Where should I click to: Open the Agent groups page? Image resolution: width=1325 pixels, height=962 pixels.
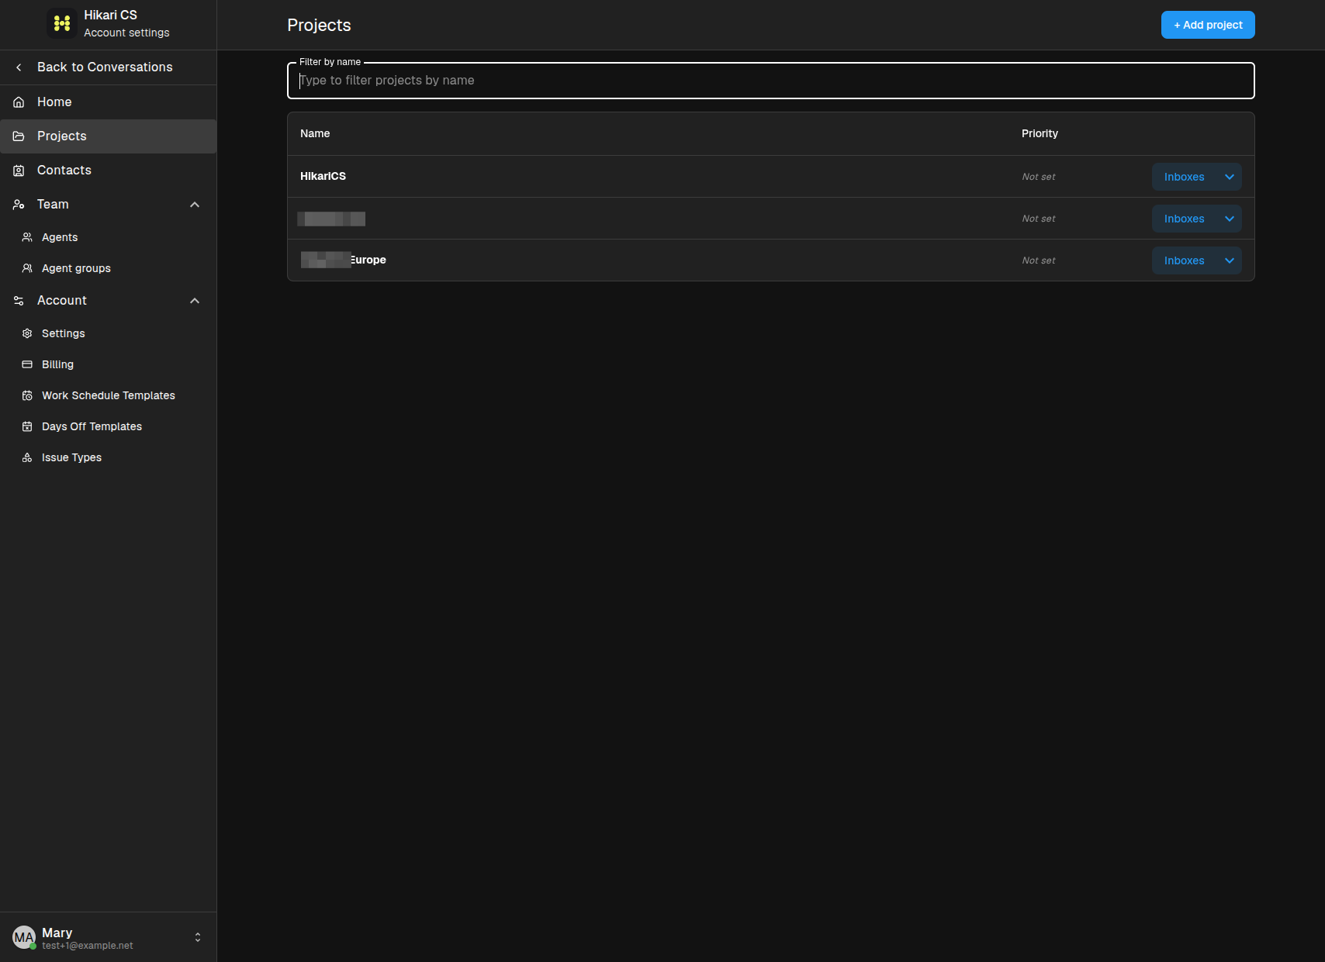pos(109,268)
